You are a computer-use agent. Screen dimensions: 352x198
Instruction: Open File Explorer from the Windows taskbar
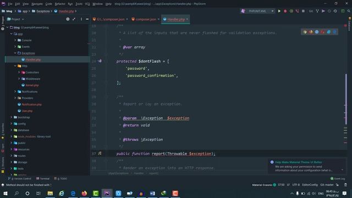[x=50, y=193]
